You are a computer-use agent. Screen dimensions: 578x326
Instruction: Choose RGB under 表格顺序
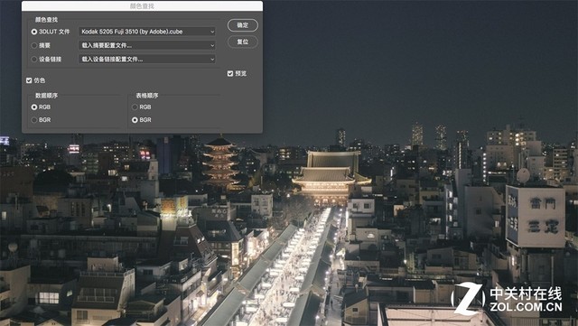pyautogui.click(x=135, y=107)
